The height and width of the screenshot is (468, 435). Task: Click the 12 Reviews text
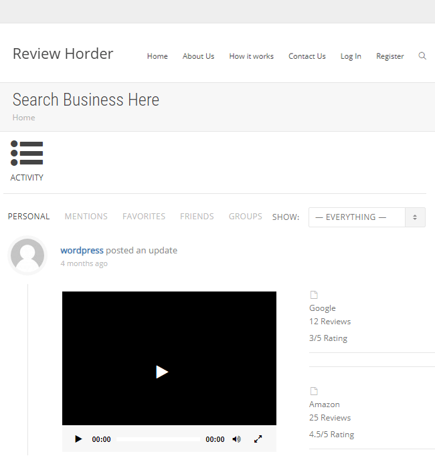(330, 322)
